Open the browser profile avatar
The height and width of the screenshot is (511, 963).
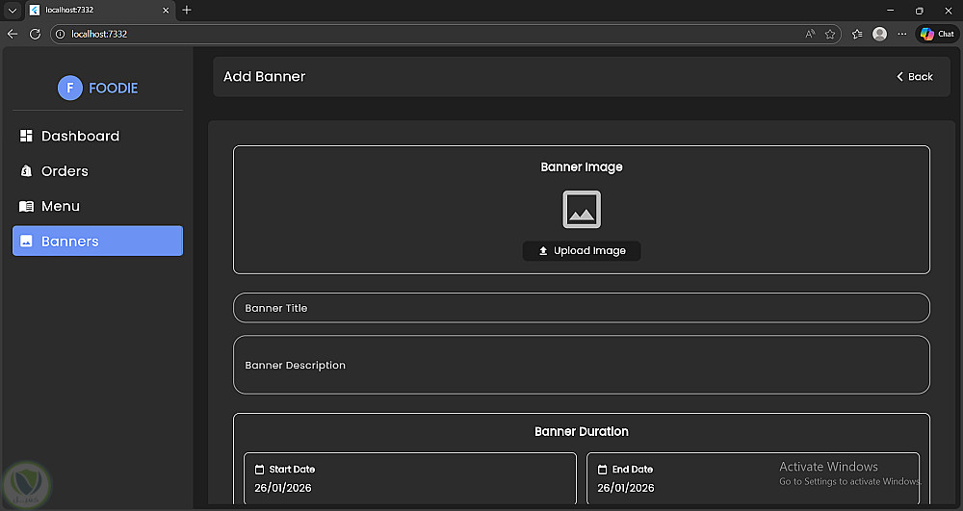(879, 34)
